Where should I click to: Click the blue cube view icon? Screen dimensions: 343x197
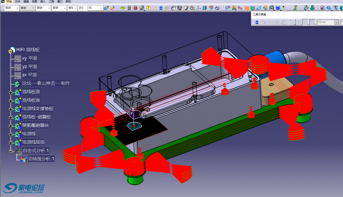204,8
